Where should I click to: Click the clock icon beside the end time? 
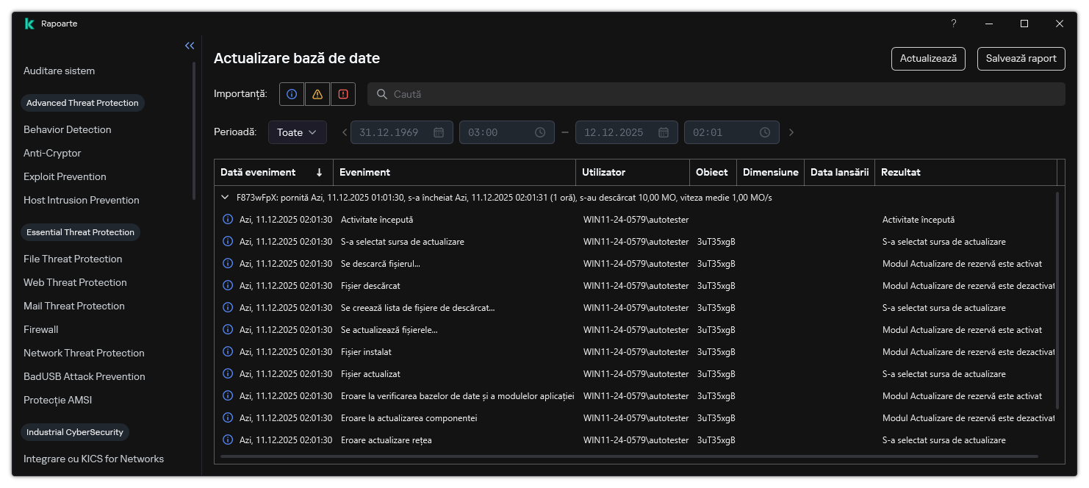[x=764, y=132]
